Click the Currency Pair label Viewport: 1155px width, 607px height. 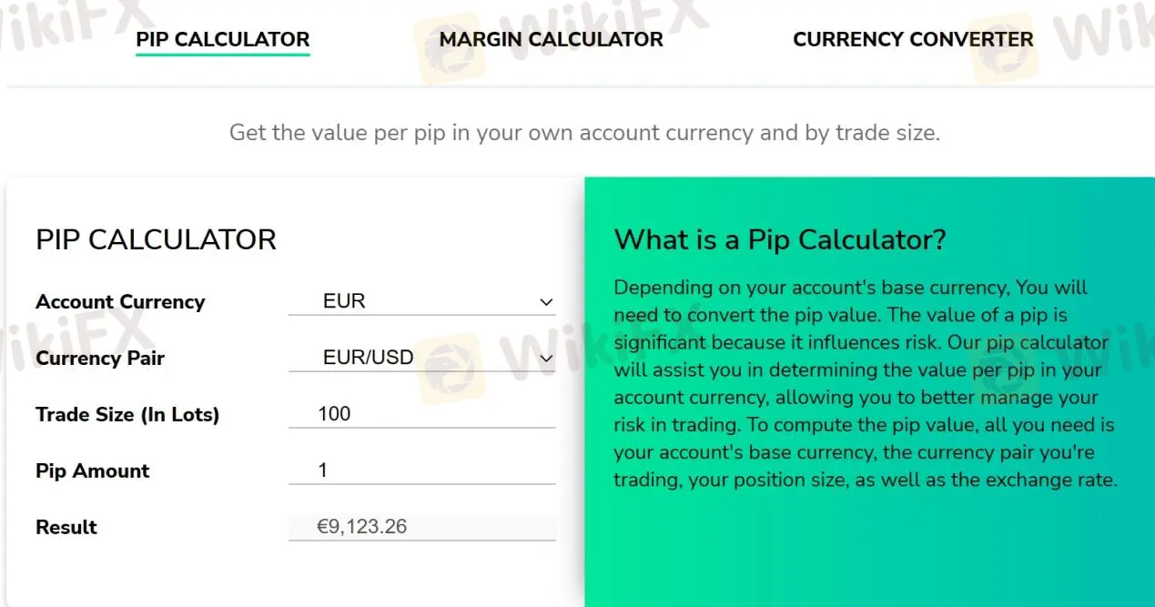pyautogui.click(x=100, y=359)
